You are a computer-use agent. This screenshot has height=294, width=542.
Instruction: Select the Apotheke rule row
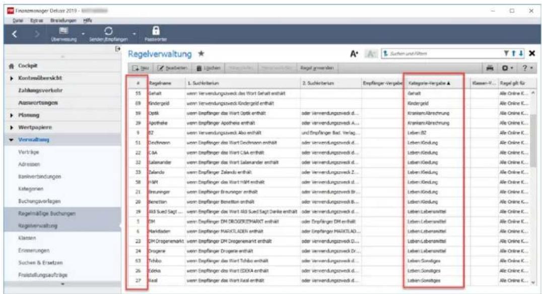tap(330, 123)
